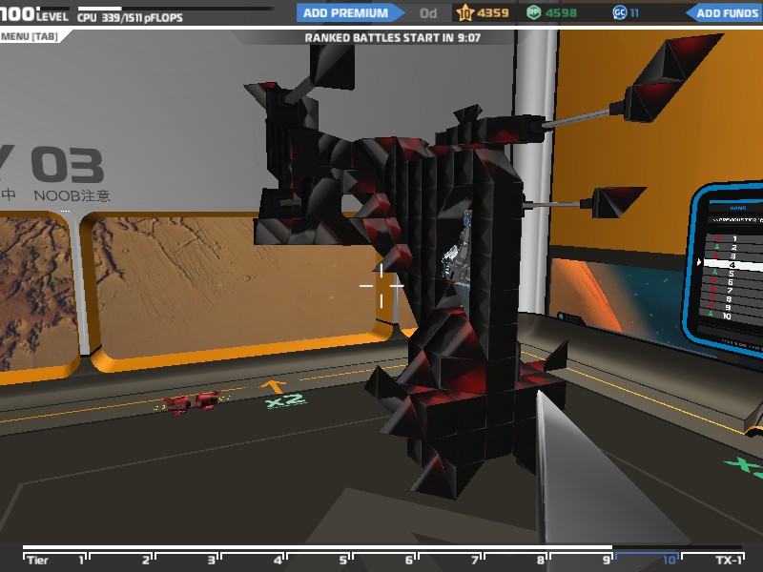Click the CPU 339/1511 pFLOPS readout
Screen dimensions: 763x572
(x=131, y=18)
